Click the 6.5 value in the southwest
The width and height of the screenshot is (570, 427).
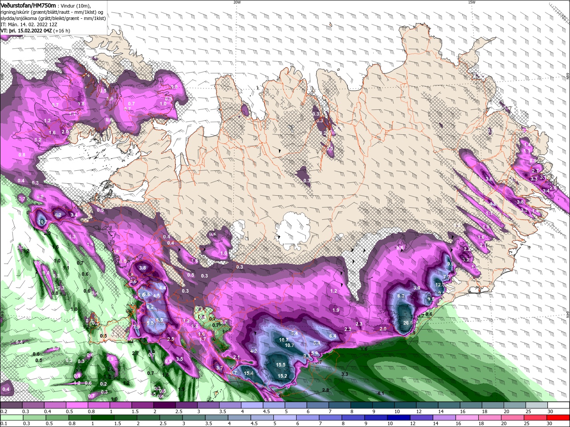160,320
